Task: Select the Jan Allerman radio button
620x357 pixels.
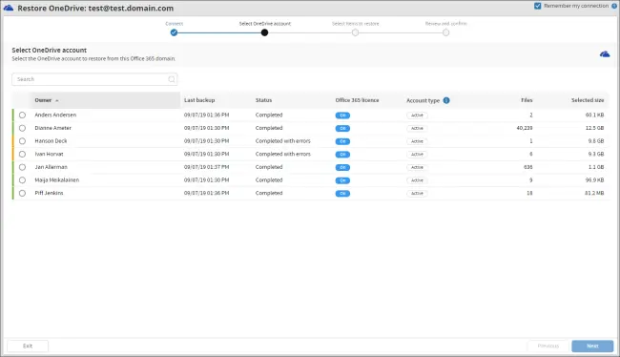Action: coord(22,167)
